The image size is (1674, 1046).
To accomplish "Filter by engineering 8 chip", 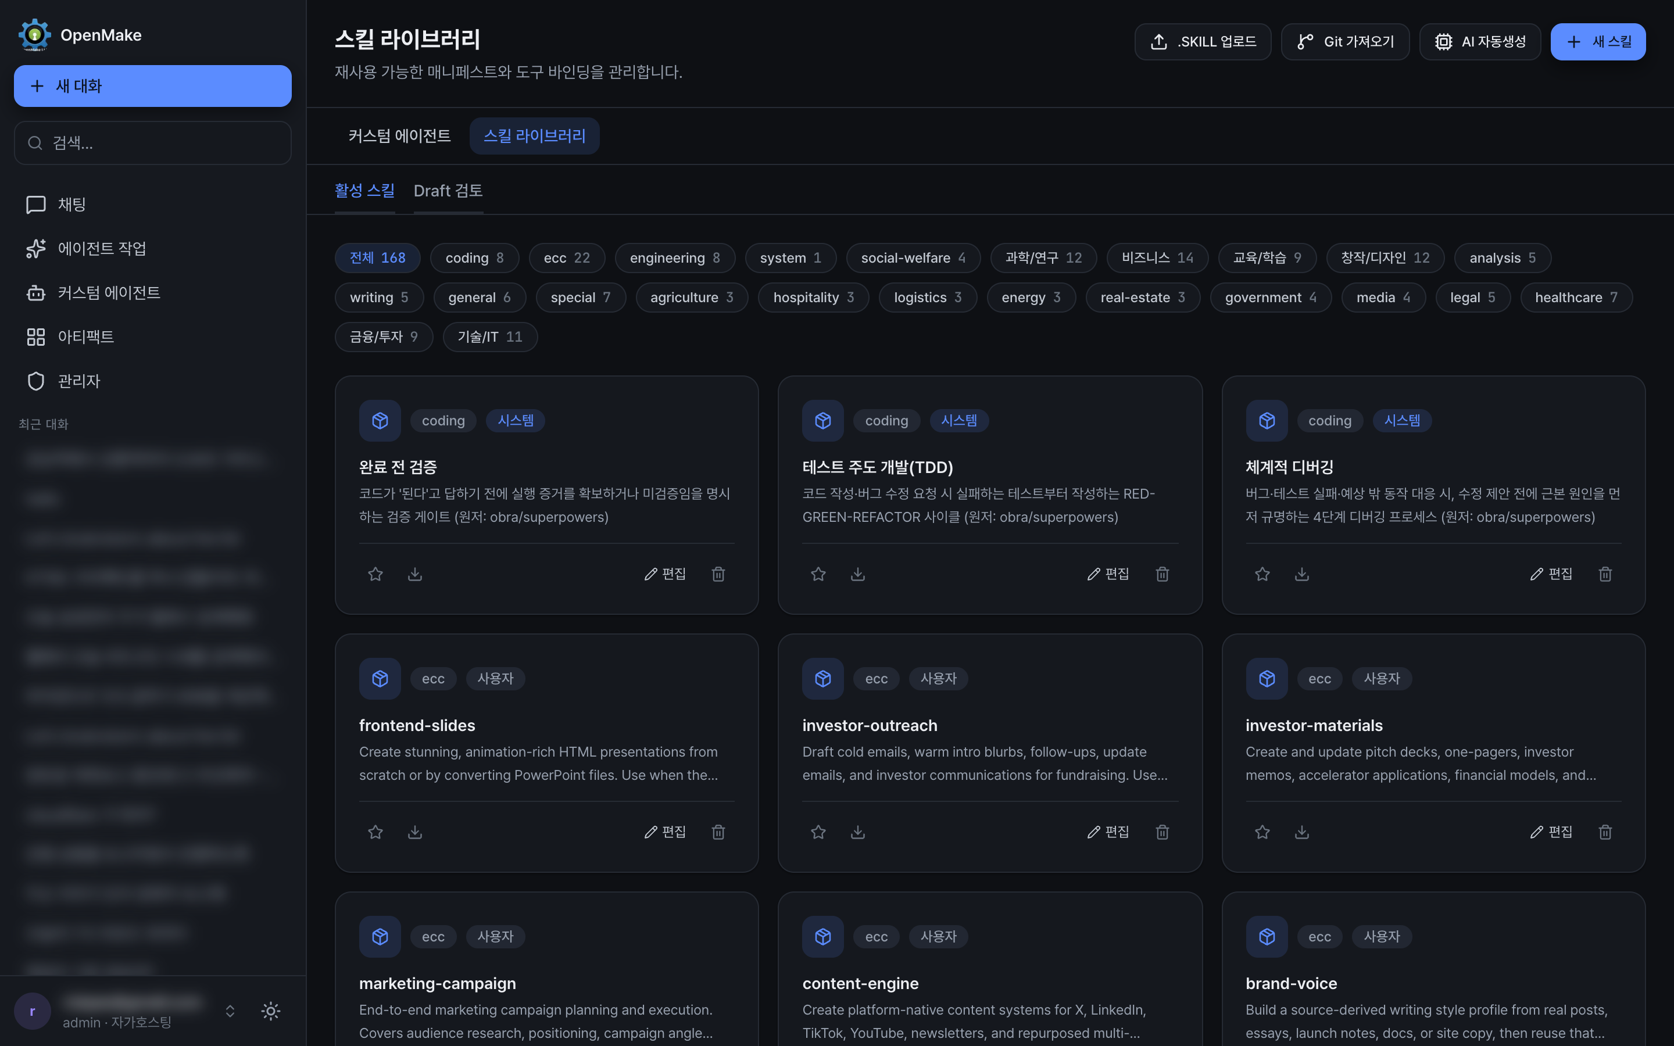I will pyautogui.click(x=674, y=257).
